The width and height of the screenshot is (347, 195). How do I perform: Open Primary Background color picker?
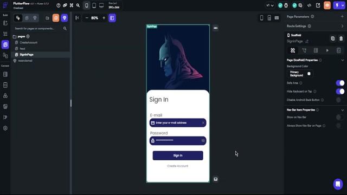300,74
